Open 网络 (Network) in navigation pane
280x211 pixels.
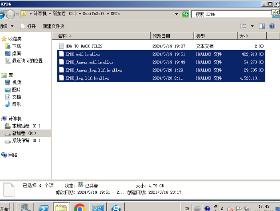(x=12, y=155)
